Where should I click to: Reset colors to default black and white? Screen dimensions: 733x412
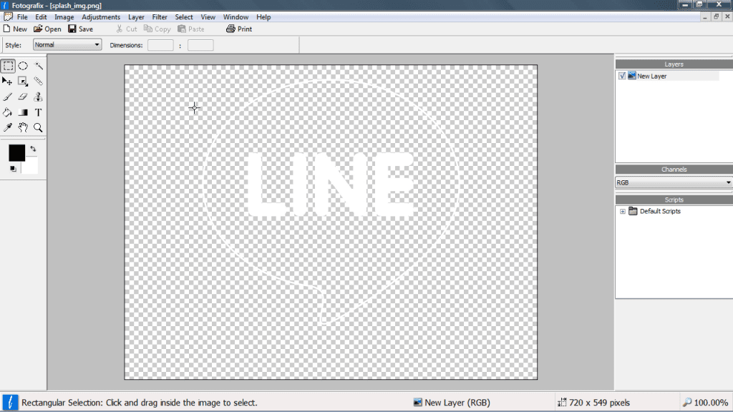point(13,169)
